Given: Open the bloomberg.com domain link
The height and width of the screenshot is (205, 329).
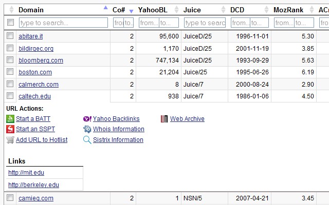Looking at the screenshot, I should [x=41, y=60].
